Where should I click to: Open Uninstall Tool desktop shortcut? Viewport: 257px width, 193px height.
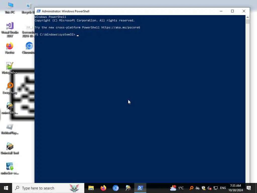[10, 149]
